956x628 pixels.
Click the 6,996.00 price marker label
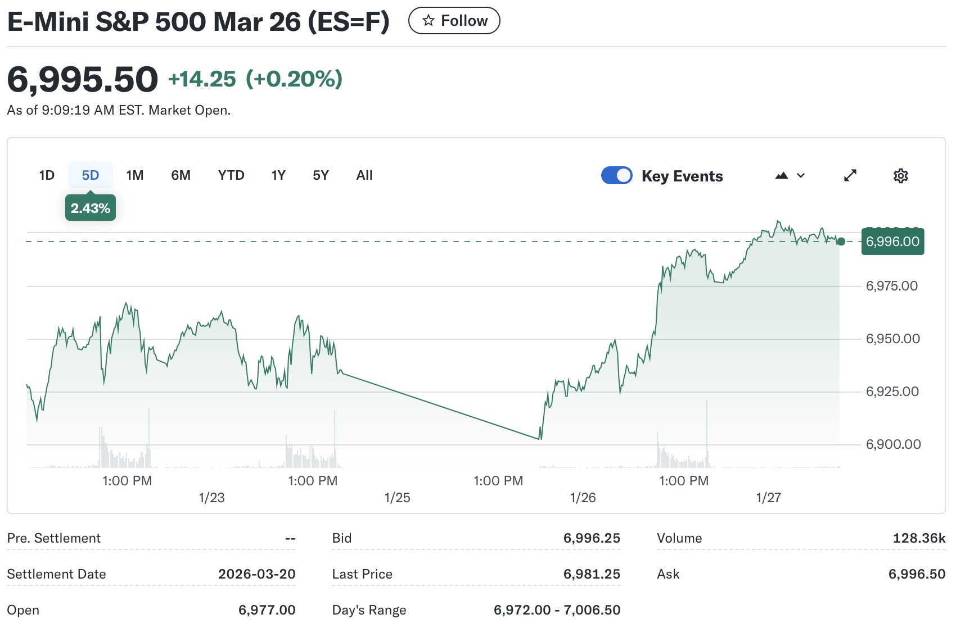coord(892,242)
